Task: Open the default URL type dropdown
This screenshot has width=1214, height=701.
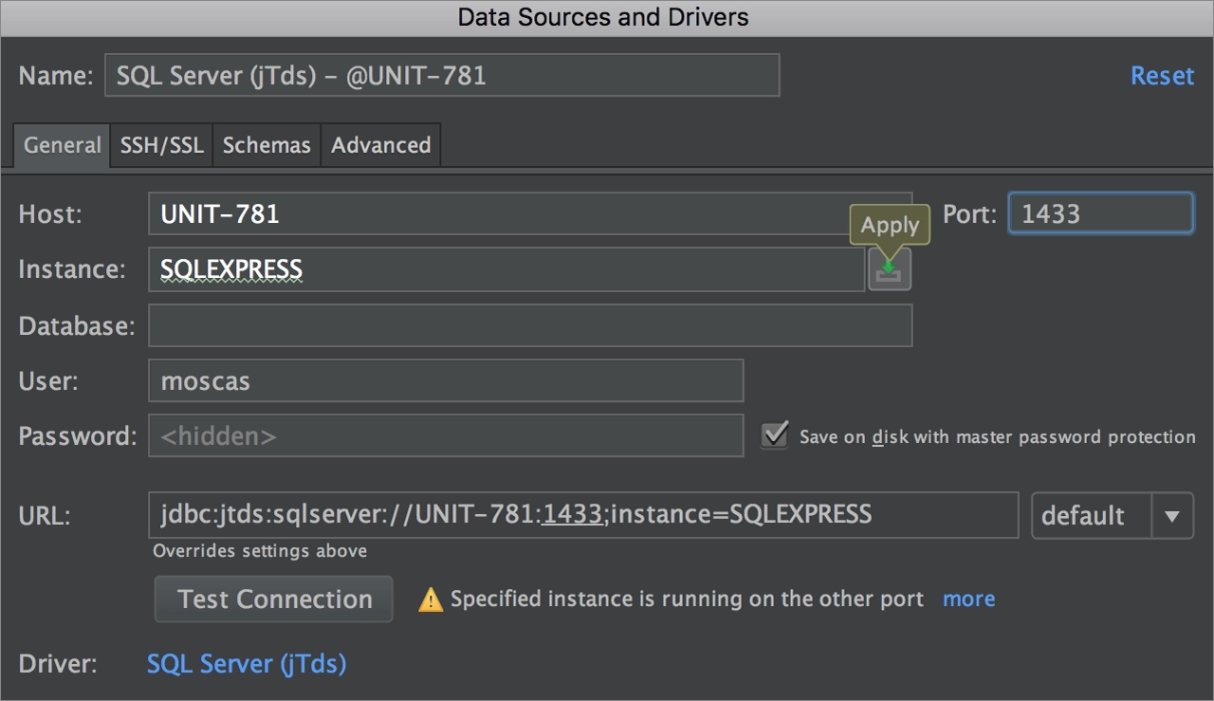Action: click(x=1113, y=516)
